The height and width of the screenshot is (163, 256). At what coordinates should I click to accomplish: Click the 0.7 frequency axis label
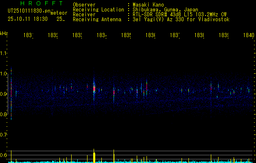(x=4, y=135)
